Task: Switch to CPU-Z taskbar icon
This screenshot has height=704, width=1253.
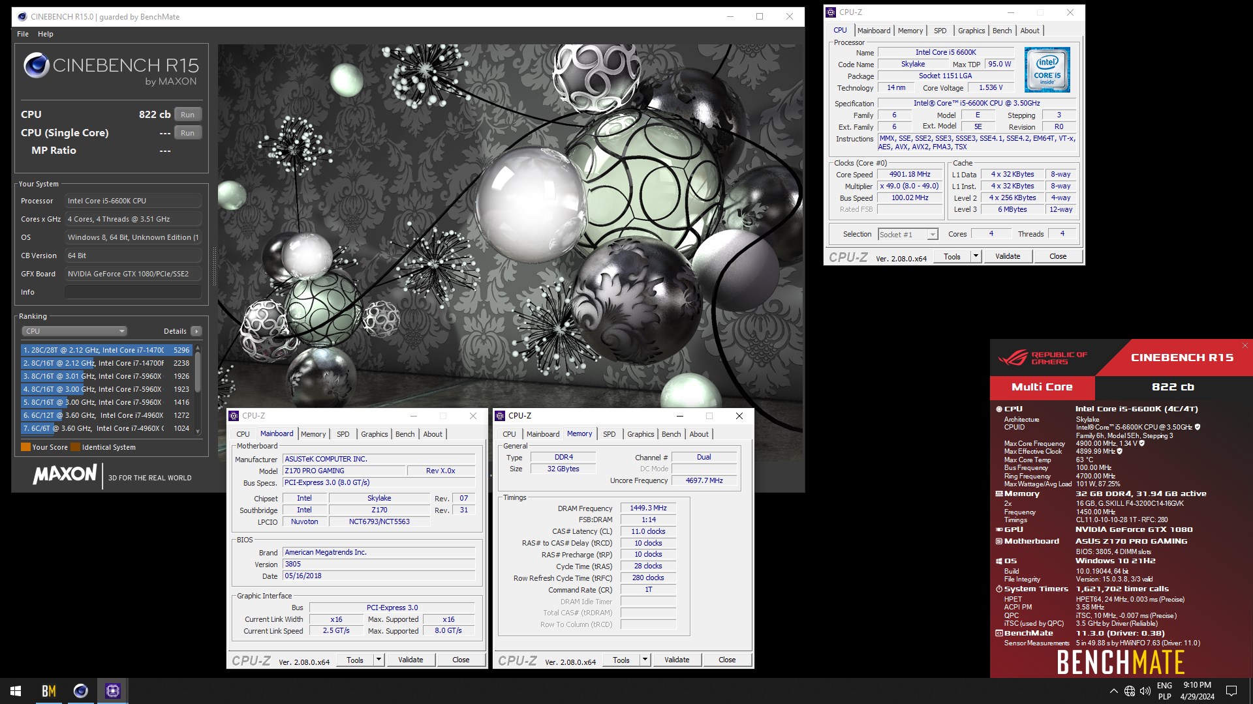Action: coord(113,691)
